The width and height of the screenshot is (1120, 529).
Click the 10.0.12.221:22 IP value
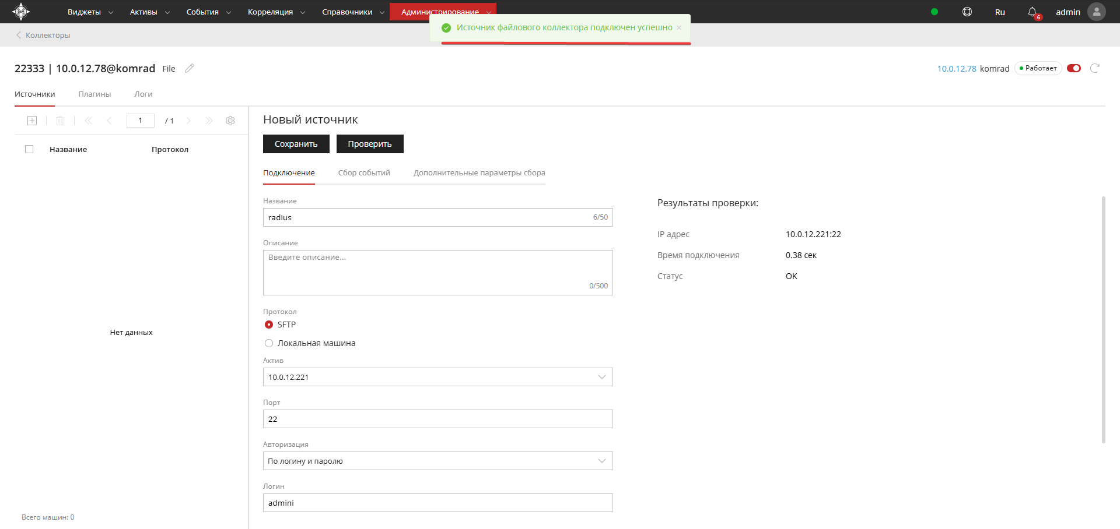tap(813, 234)
